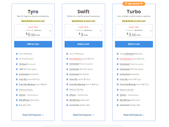Click bullet icon beside Turbo Unlimited Bandwidth
169x127 pixels.
[118, 74]
